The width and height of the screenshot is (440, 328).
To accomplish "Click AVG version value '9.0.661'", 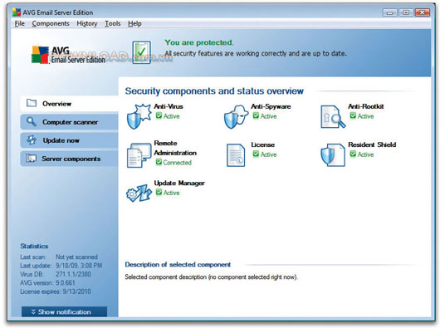I will (x=66, y=283).
